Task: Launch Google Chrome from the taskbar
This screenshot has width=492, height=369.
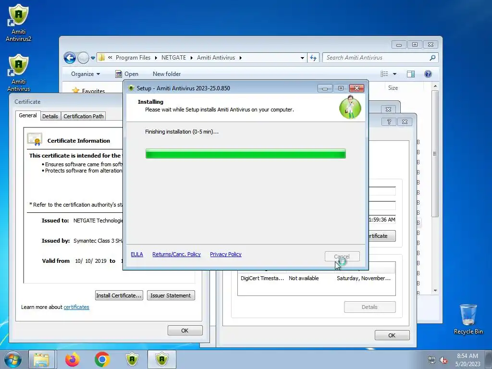Action: coord(102,359)
